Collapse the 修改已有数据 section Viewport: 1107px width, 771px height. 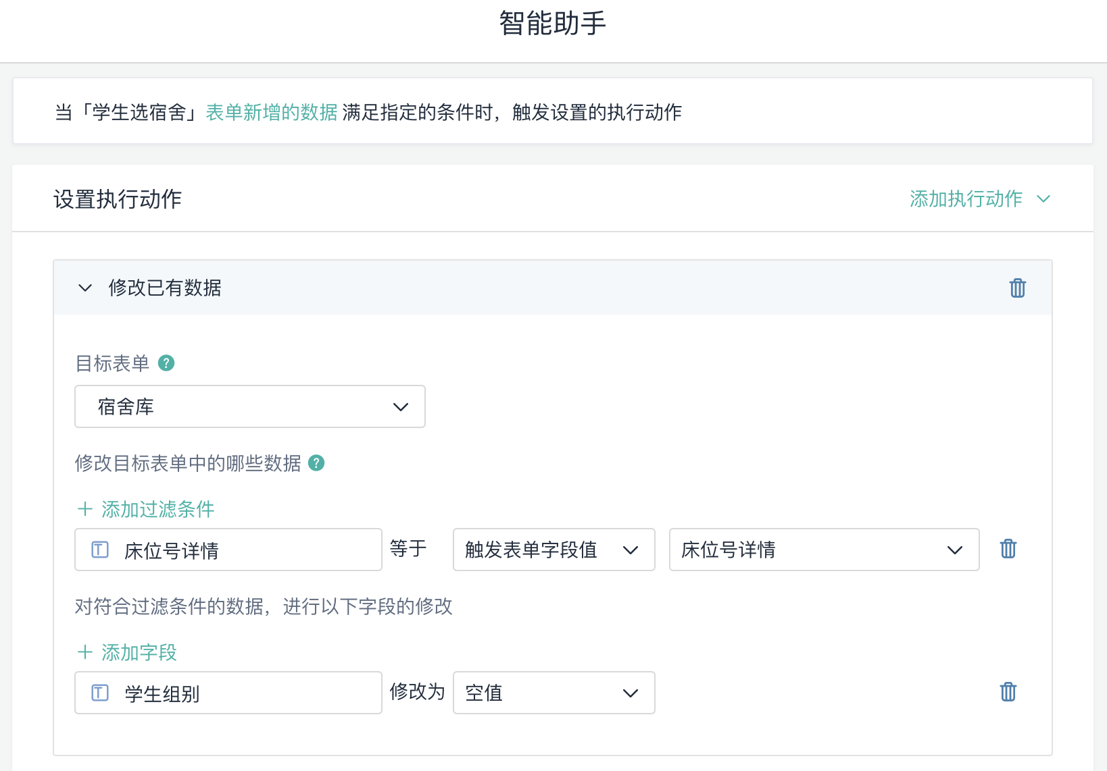pos(85,288)
